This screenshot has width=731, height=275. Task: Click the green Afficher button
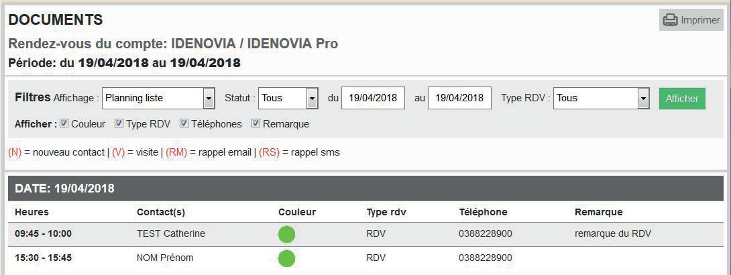point(682,99)
